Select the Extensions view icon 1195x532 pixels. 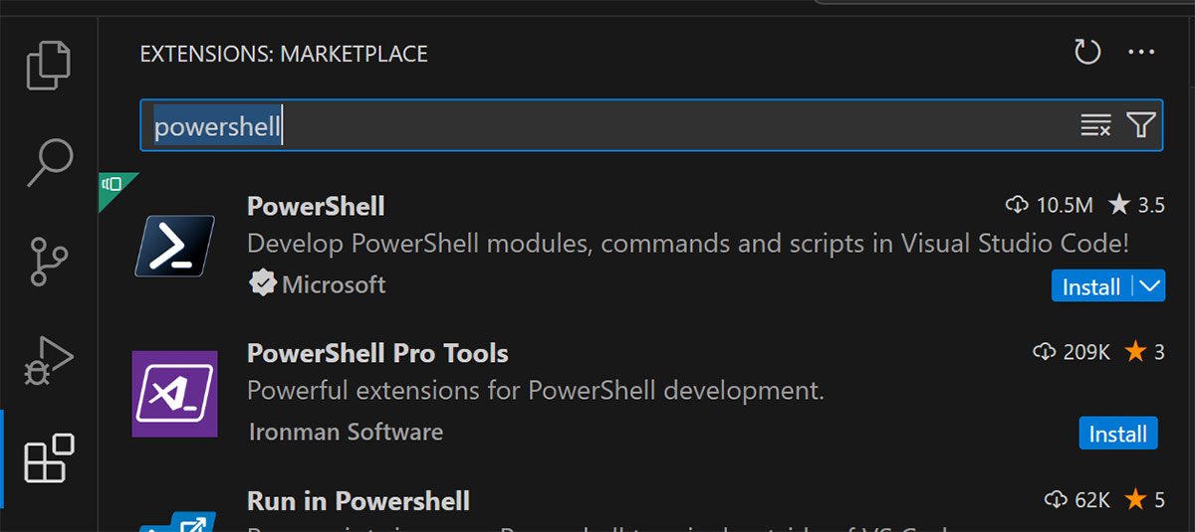tap(49, 458)
